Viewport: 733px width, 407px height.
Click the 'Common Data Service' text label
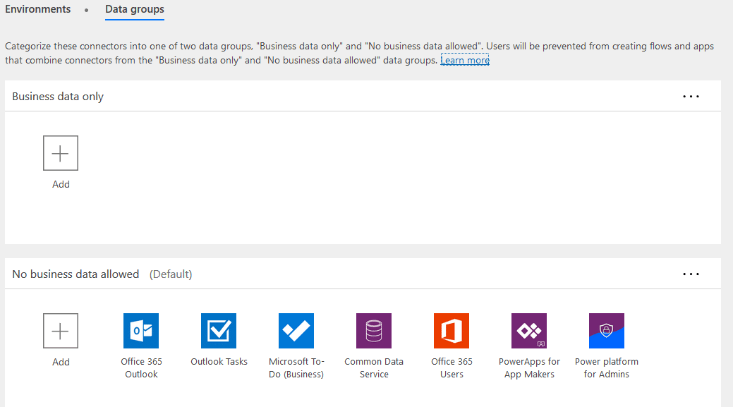click(x=374, y=367)
